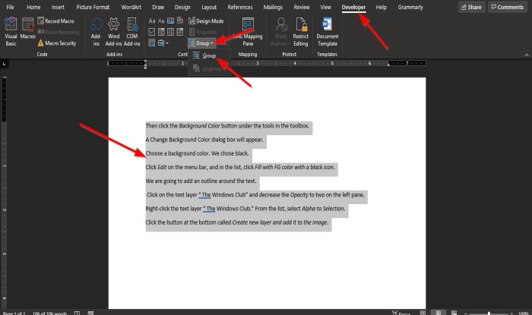Select Group from the dropdown menu
The height and width of the screenshot is (315, 532).
point(205,56)
